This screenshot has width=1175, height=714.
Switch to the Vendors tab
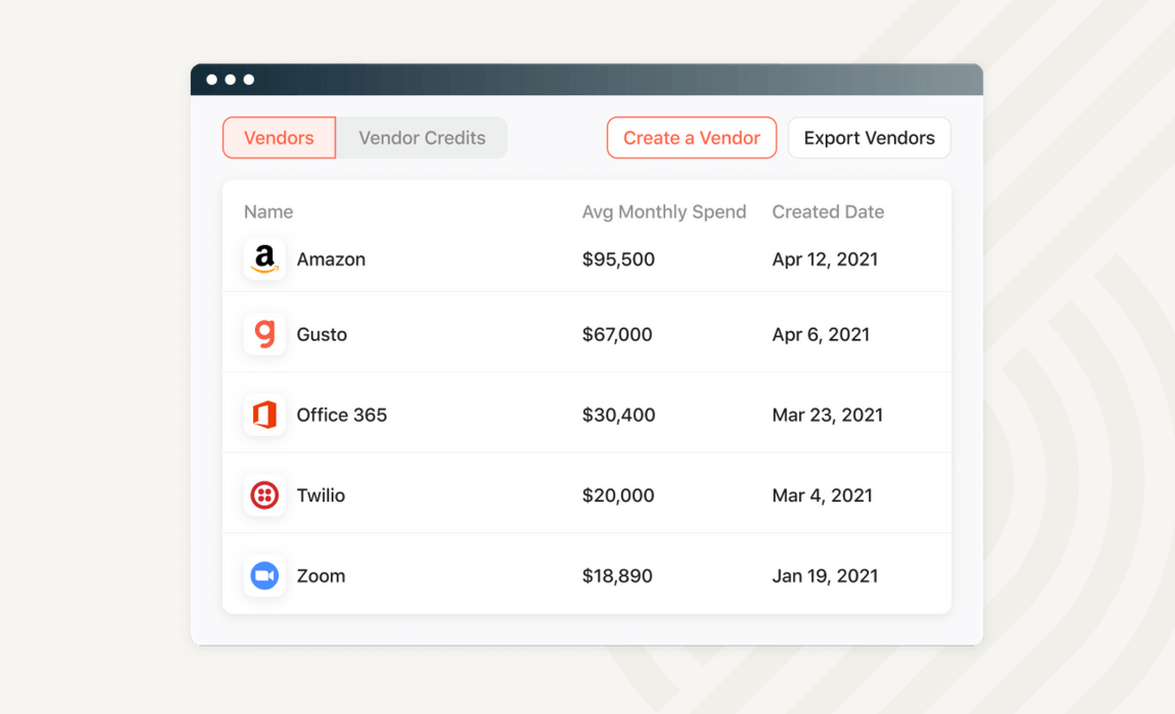point(279,137)
